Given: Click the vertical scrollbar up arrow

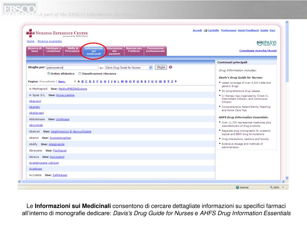Looking at the screenshot, I should (287, 22).
